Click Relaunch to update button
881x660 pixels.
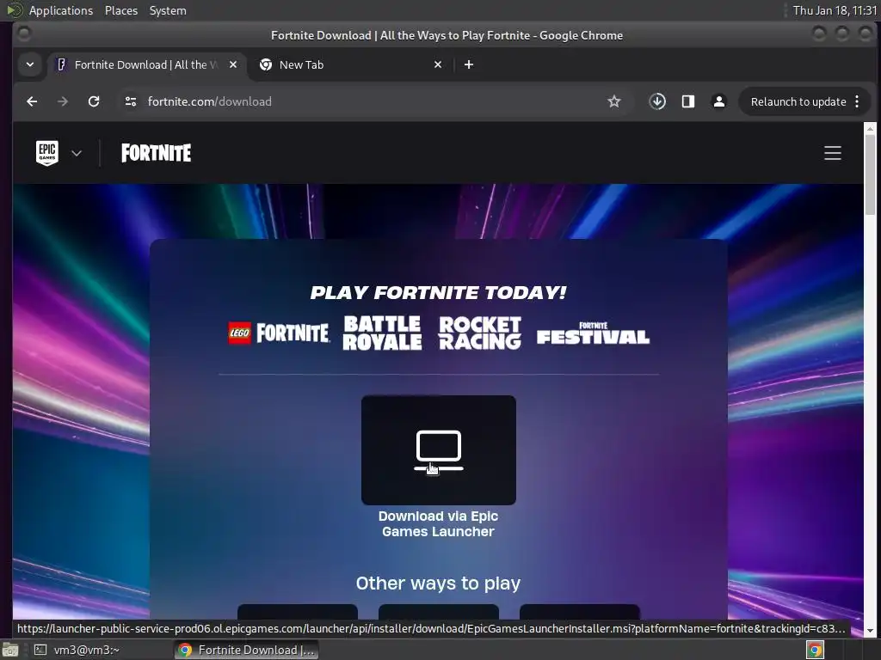tap(798, 101)
